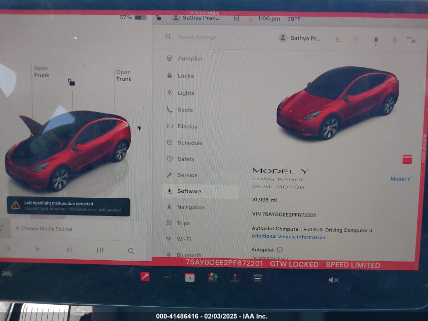Expand the Autopilot info circle
428x321 pixels.
point(280,250)
